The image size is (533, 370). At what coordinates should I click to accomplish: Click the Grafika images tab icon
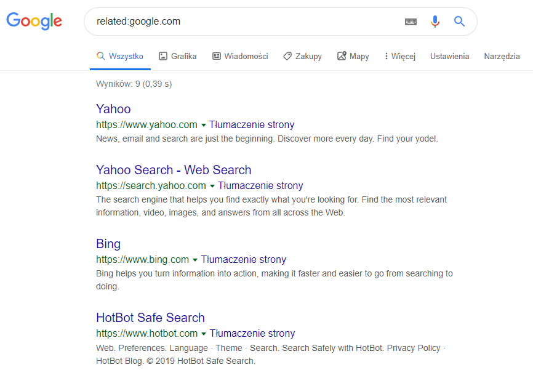tap(163, 56)
